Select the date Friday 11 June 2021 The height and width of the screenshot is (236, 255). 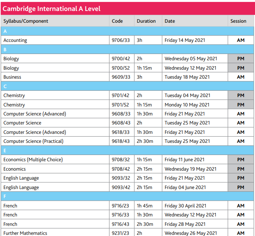pos(184,160)
